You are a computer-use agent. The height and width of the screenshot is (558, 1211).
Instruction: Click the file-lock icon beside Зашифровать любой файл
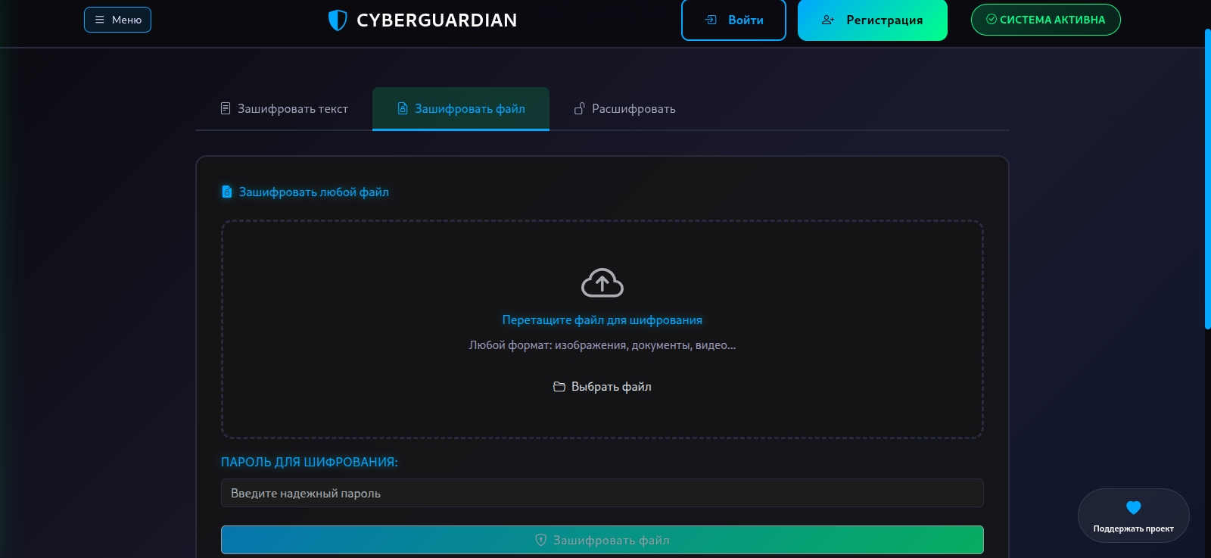pyautogui.click(x=227, y=192)
